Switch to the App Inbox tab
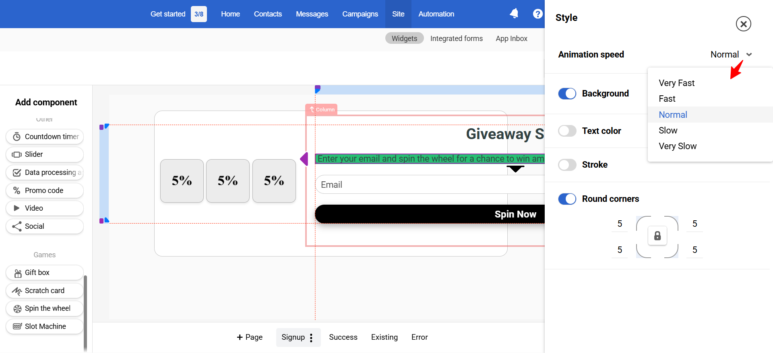Screen dimensions: 773x353 (x=511, y=38)
